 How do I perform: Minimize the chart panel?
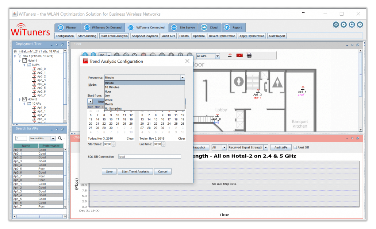coord(347,139)
